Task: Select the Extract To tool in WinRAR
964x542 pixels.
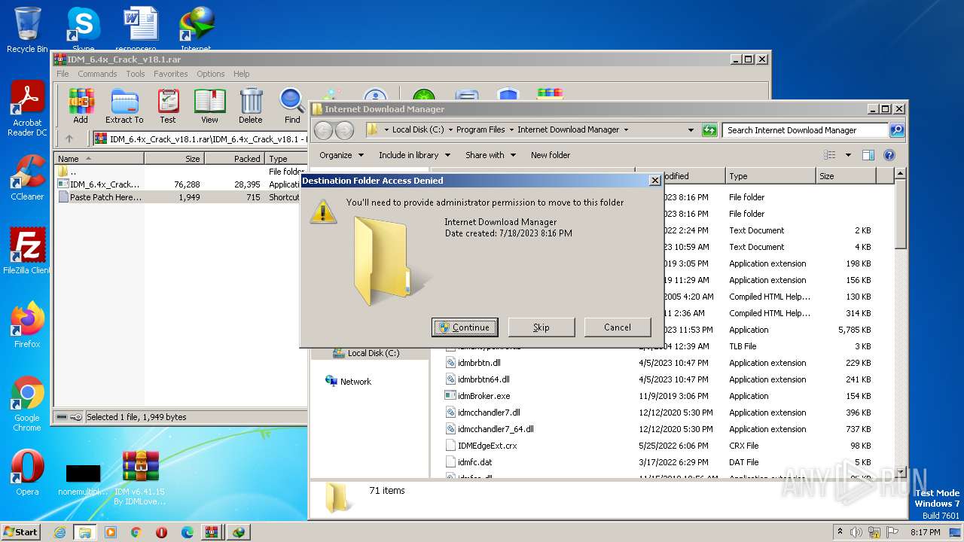Action: pyautogui.click(x=124, y=106)
